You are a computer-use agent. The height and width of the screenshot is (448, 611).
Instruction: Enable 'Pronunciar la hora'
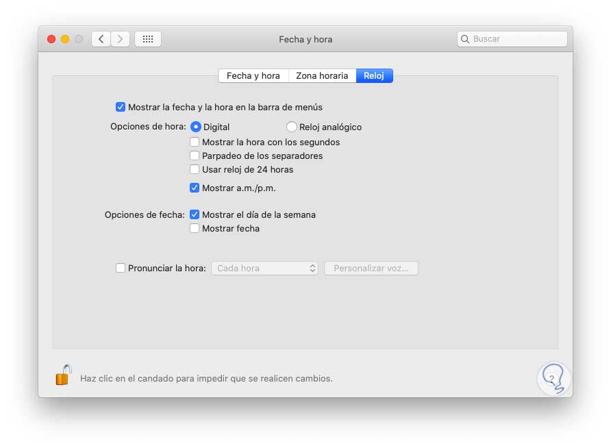coord(121,268)
